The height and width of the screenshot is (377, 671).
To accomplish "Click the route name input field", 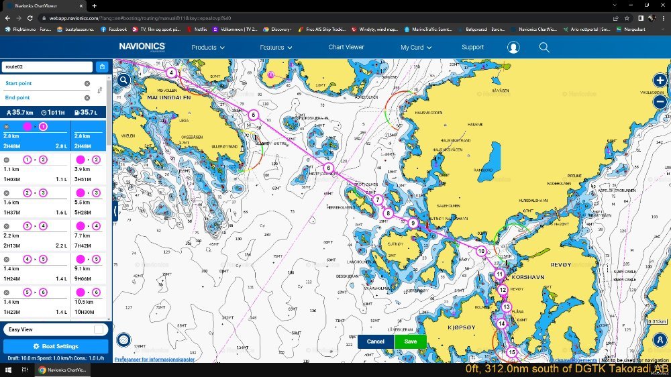I will point(47,67).
